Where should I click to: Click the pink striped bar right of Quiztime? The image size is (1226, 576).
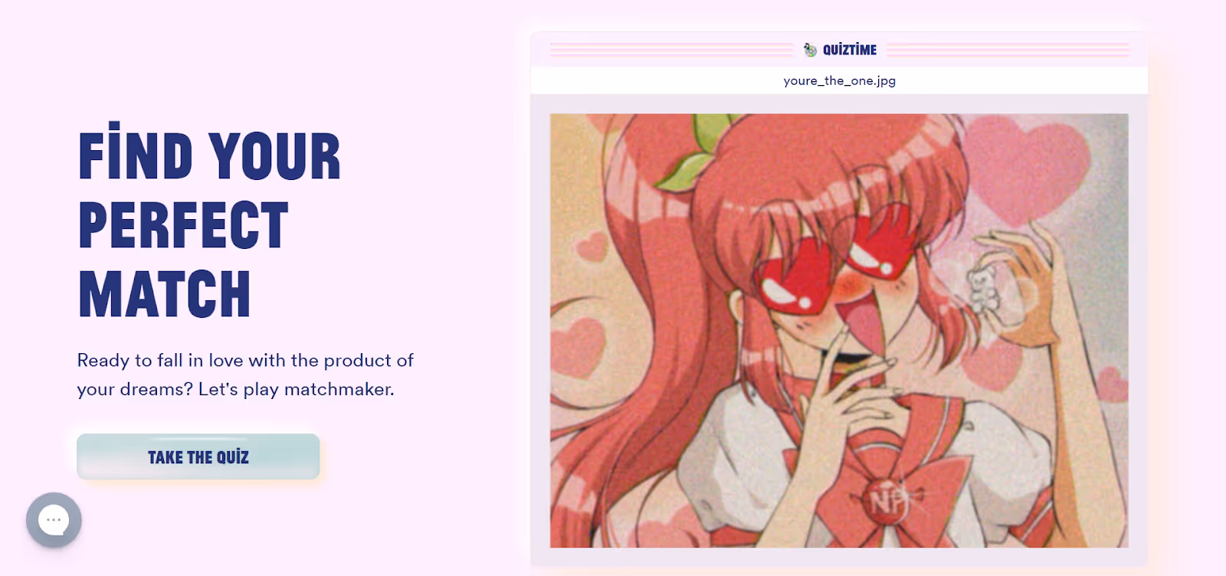tap(1008, 50)
